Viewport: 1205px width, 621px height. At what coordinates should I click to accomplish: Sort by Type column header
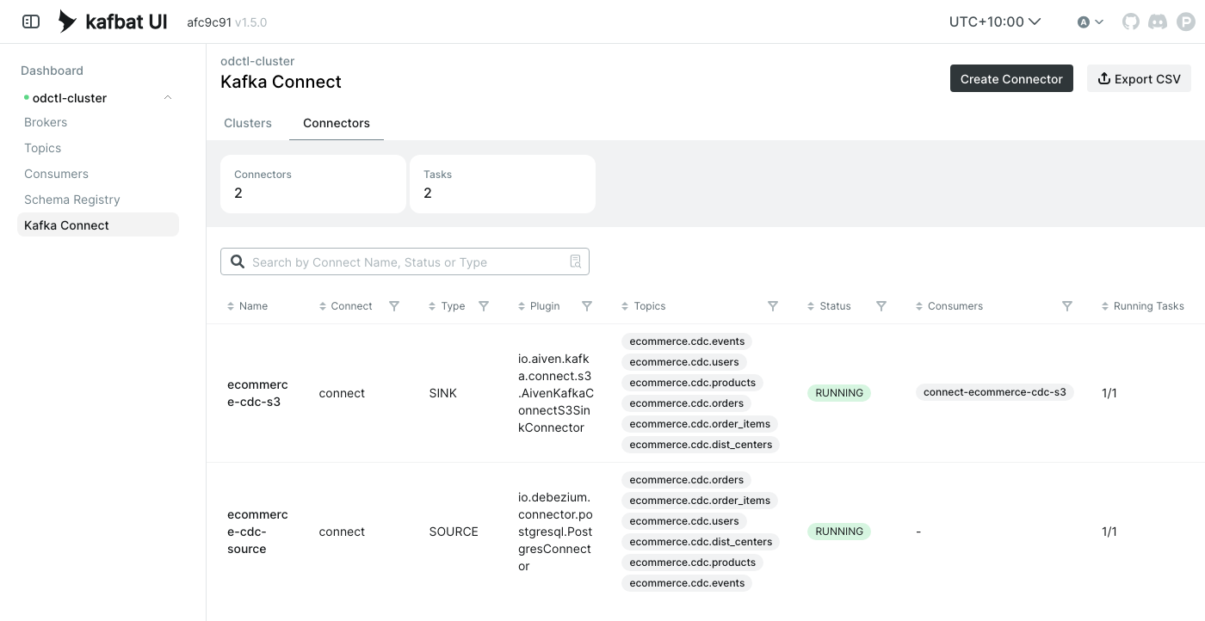pos(448,306)
